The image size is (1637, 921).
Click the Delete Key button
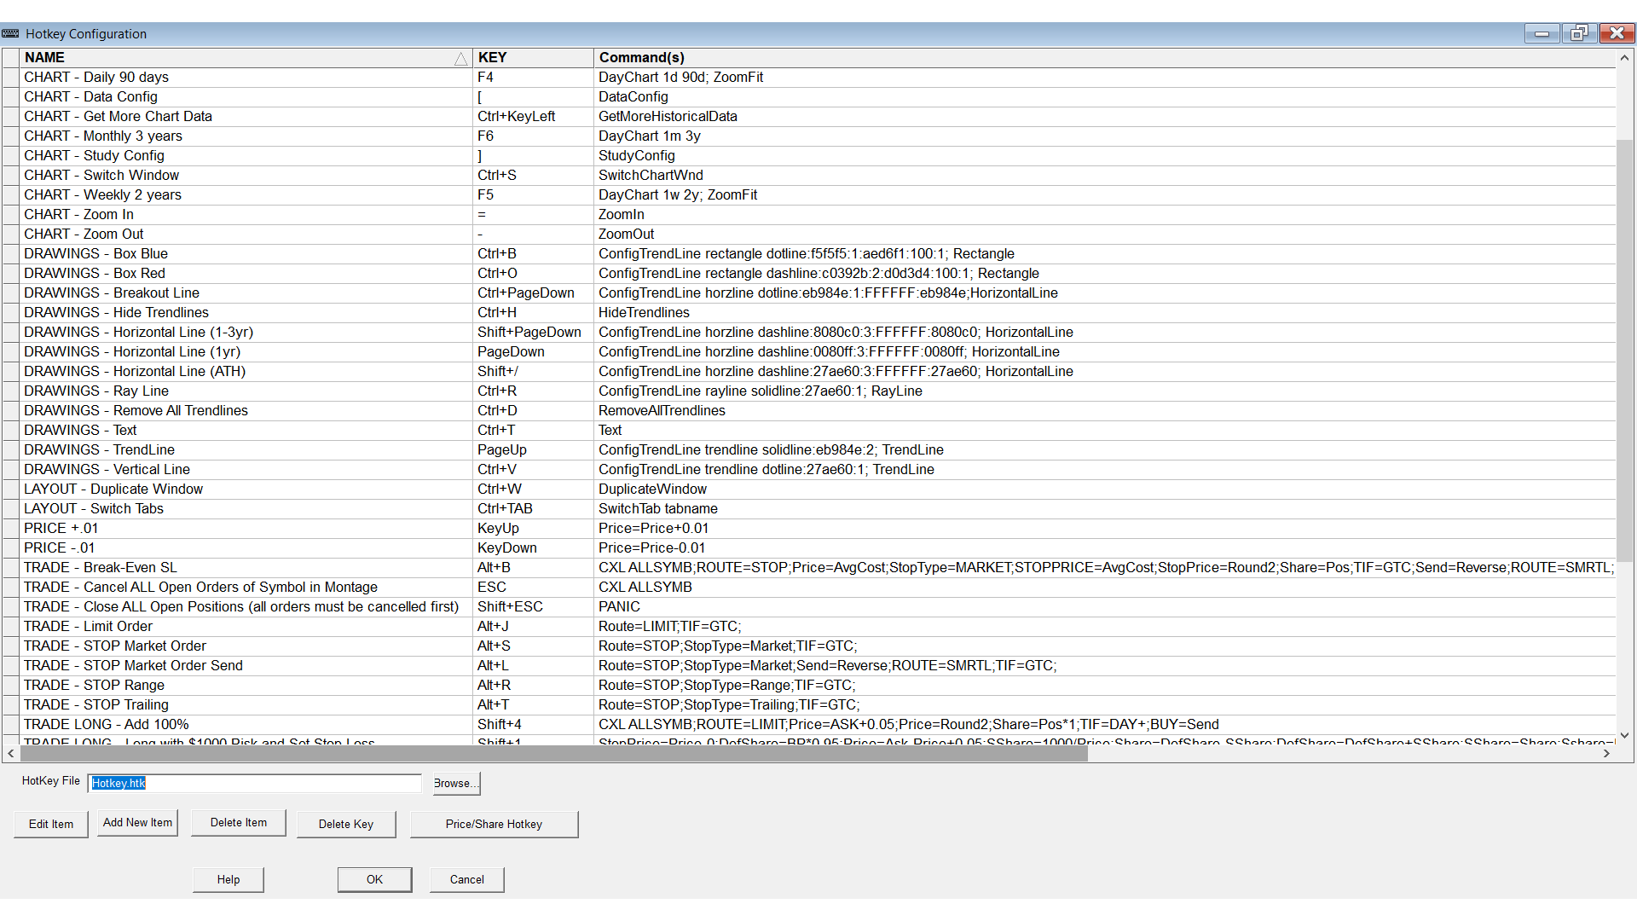pyautogui.click(x=346, y=824)
